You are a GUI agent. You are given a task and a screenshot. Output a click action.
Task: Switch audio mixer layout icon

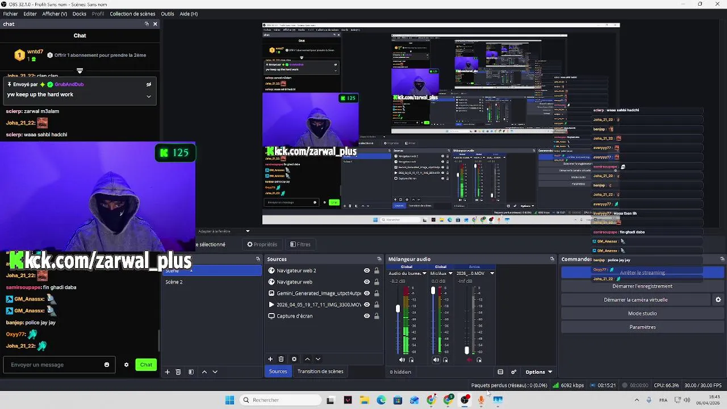tap(500, 372)
